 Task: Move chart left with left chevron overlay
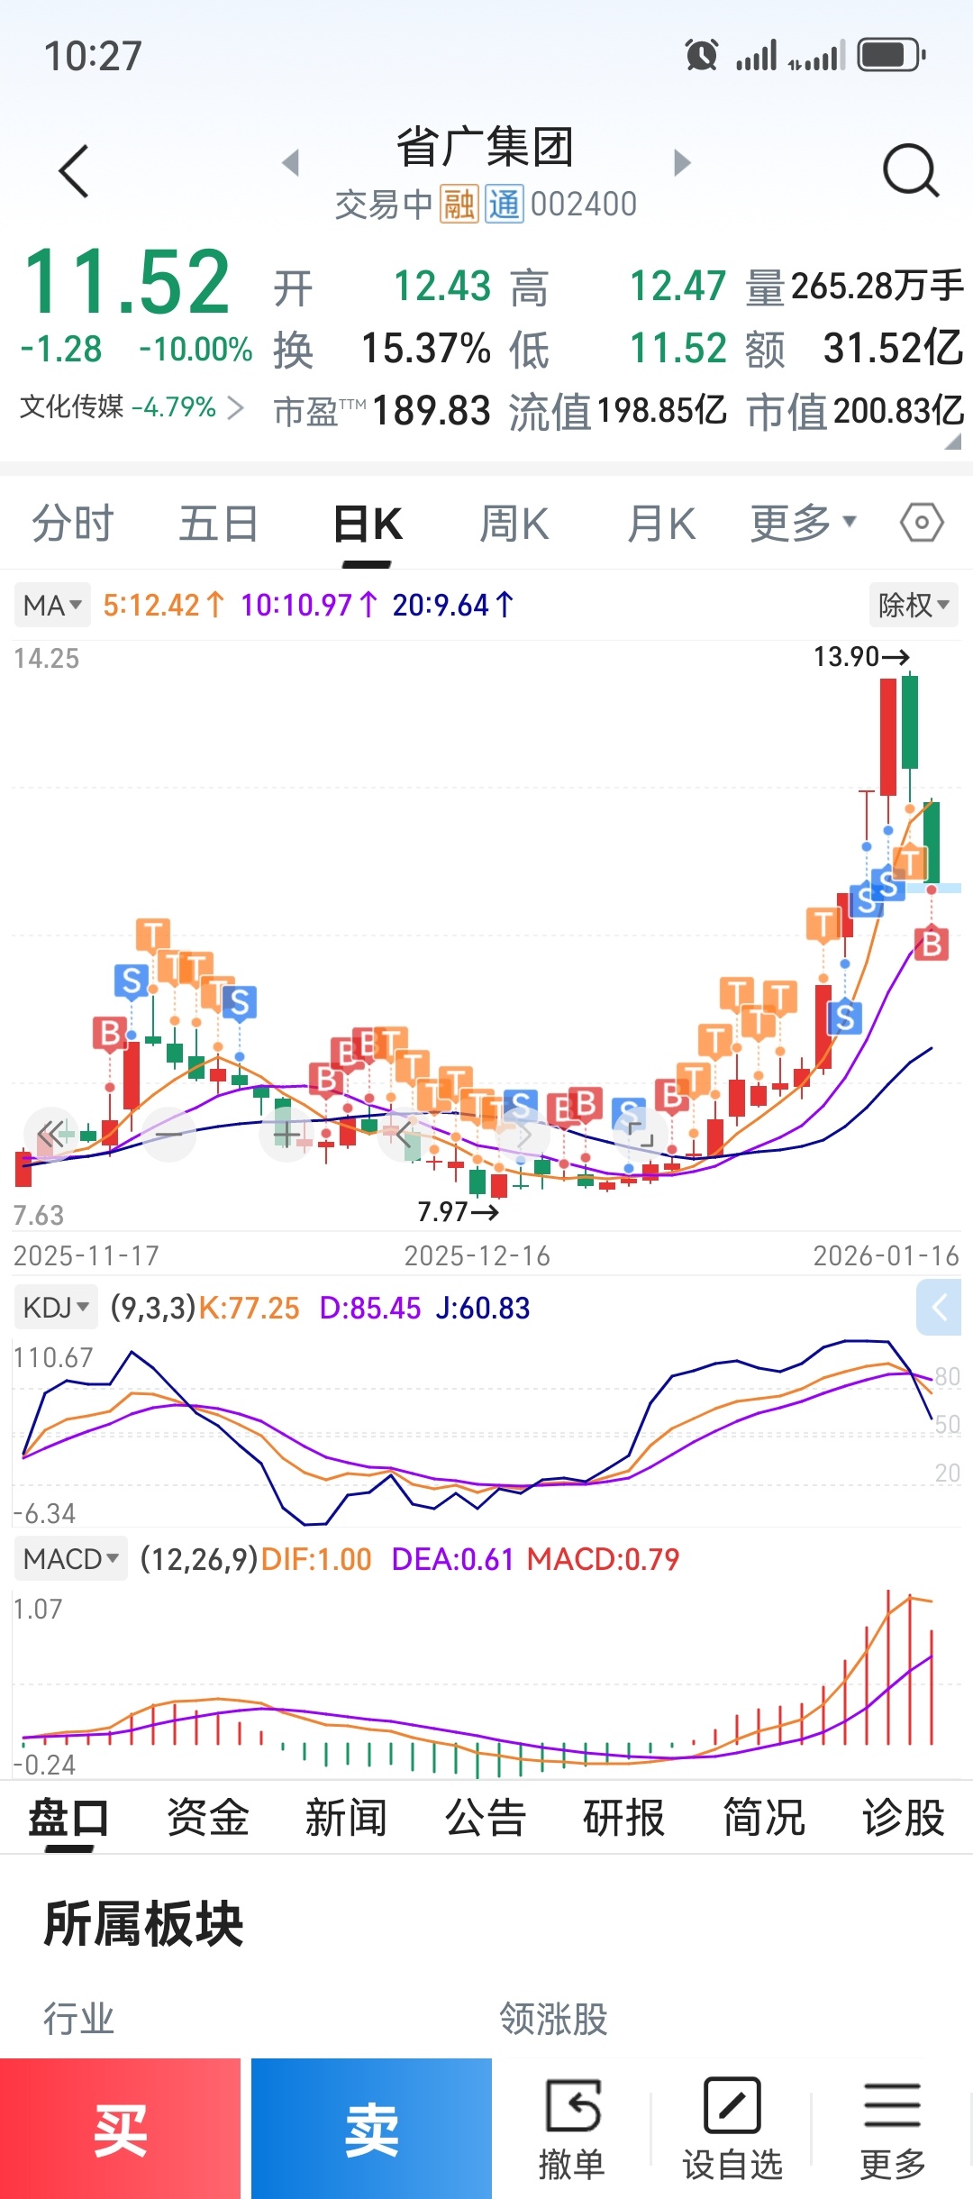point(405,1134)
